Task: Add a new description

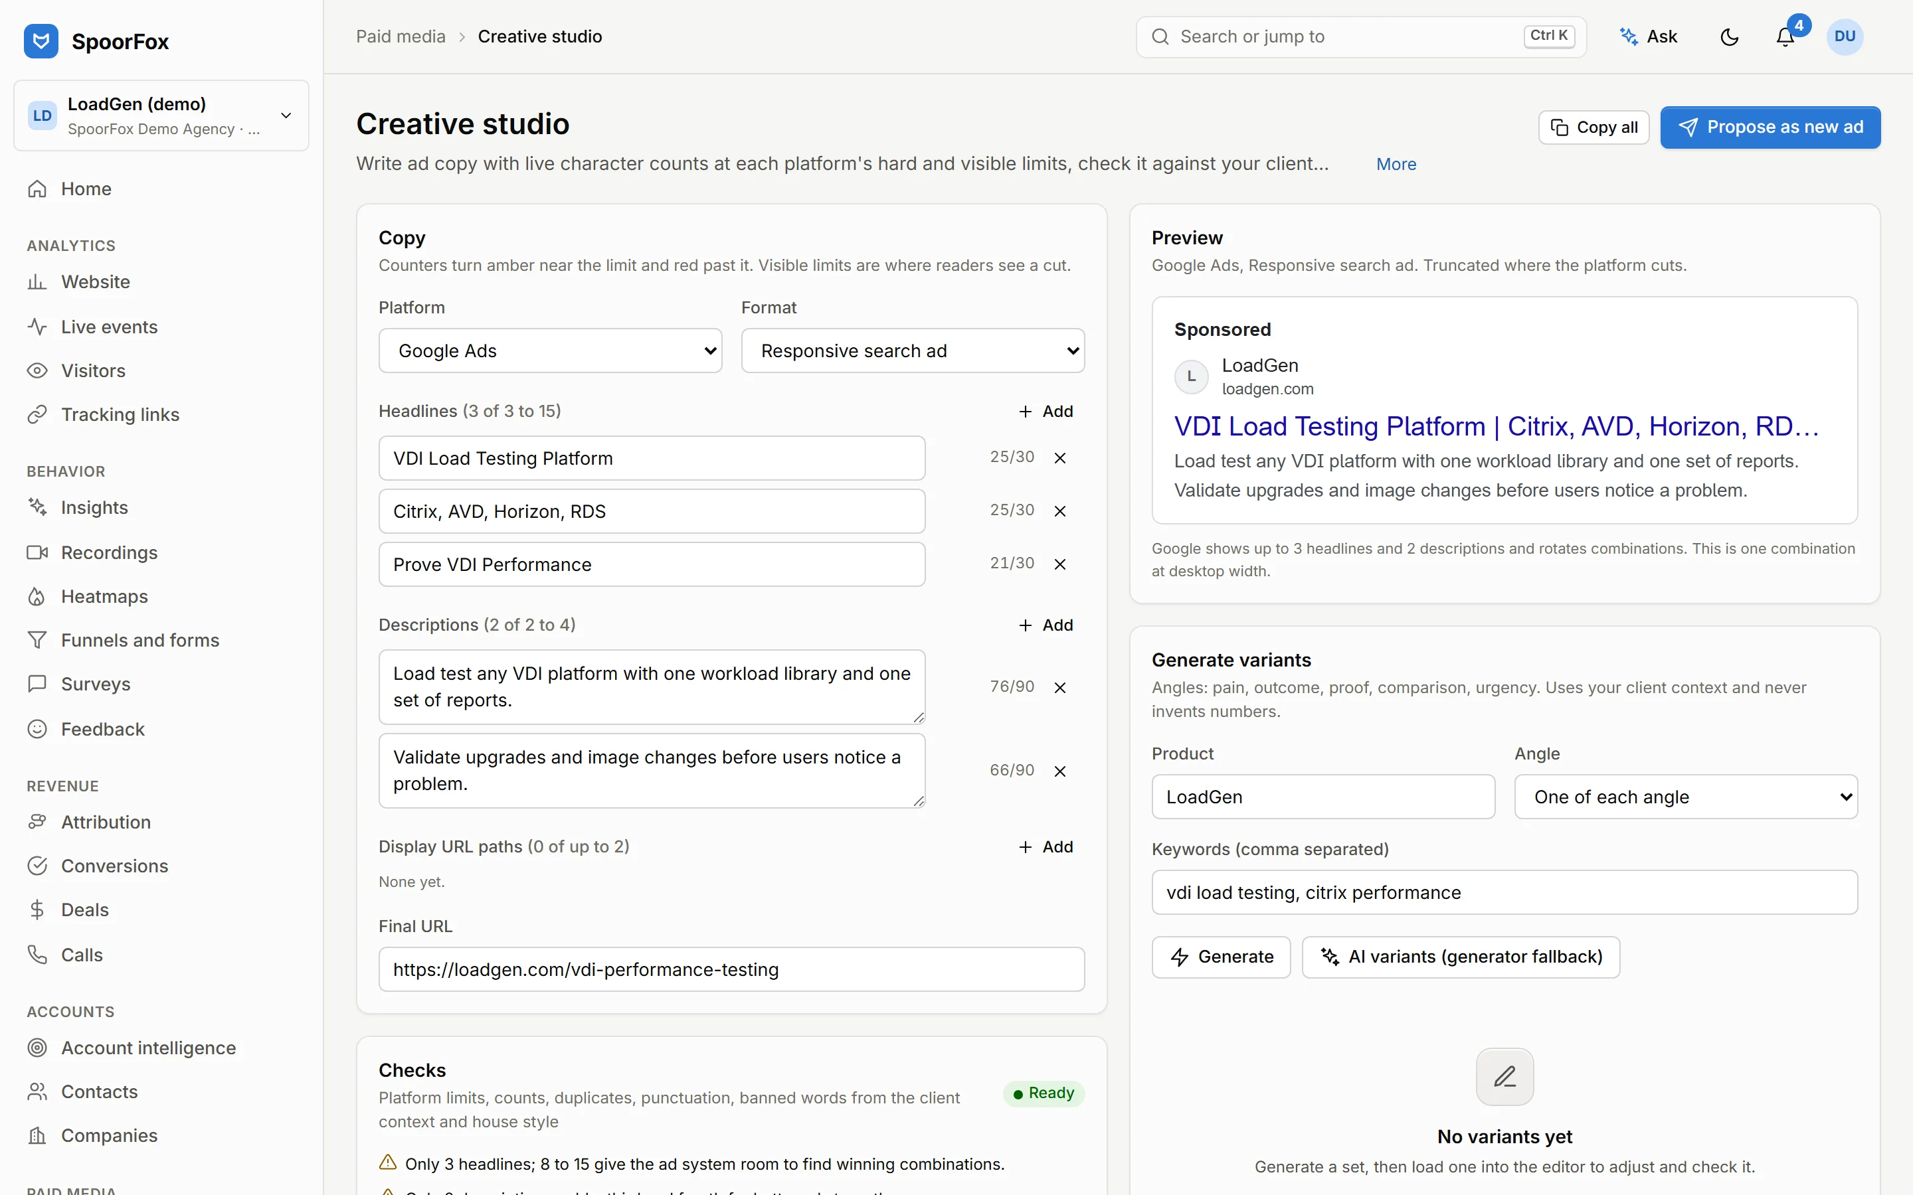Action: point(1046,624)
